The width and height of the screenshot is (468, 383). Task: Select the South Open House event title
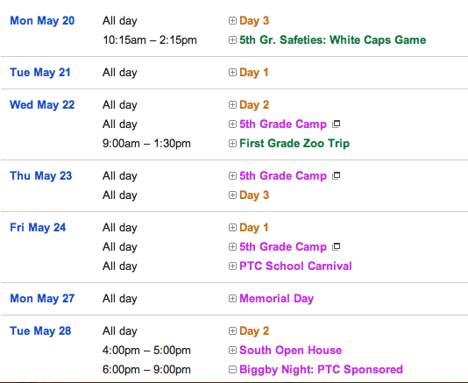(x=291, y=351)
